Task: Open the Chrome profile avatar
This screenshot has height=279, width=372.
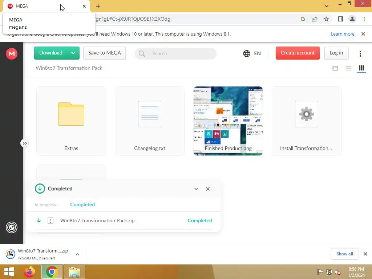Action: click(x=352, y=19)
